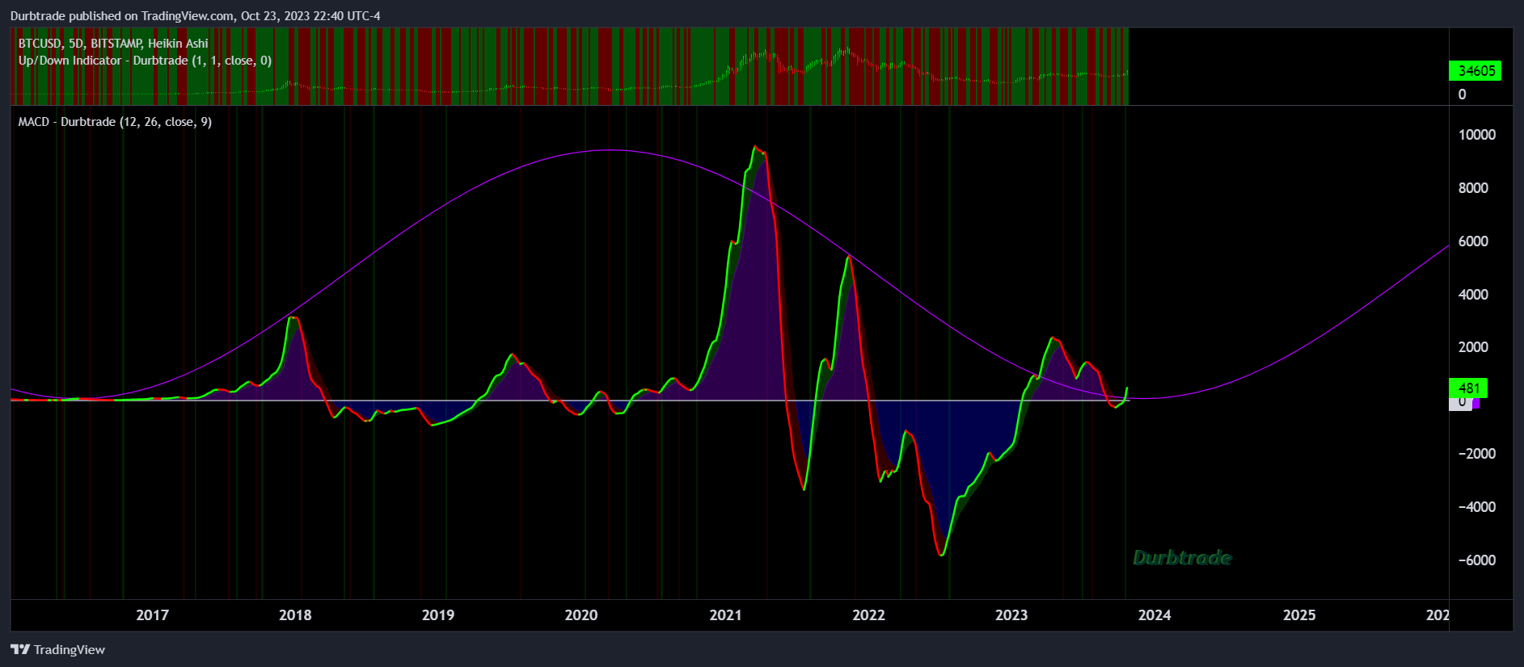Click the 2017 label on time axis

coord(152,615)
